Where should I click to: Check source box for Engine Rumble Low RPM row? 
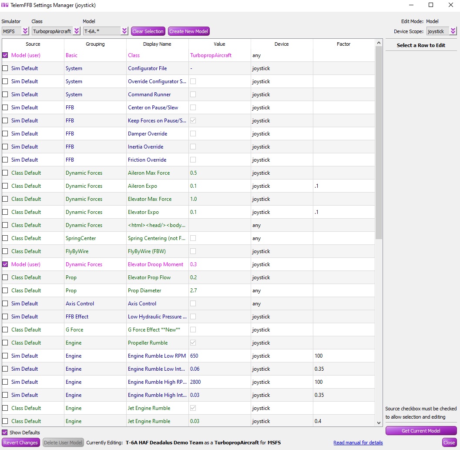[x=5, y=356]
